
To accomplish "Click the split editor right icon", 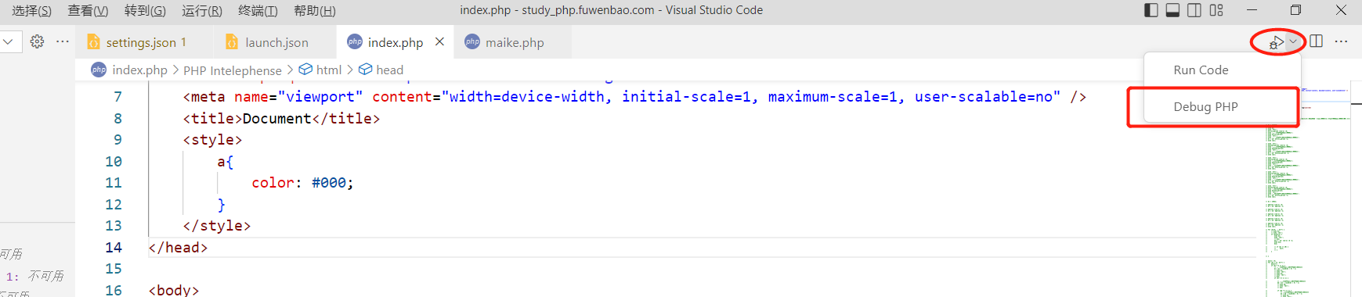I will coord(1316,41).
